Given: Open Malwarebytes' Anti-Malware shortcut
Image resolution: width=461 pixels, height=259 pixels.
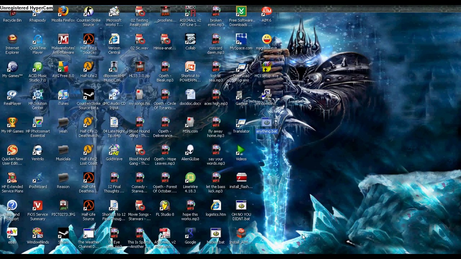Looking at the screenshot, I should pyautogui.click(x=63, y=44).
